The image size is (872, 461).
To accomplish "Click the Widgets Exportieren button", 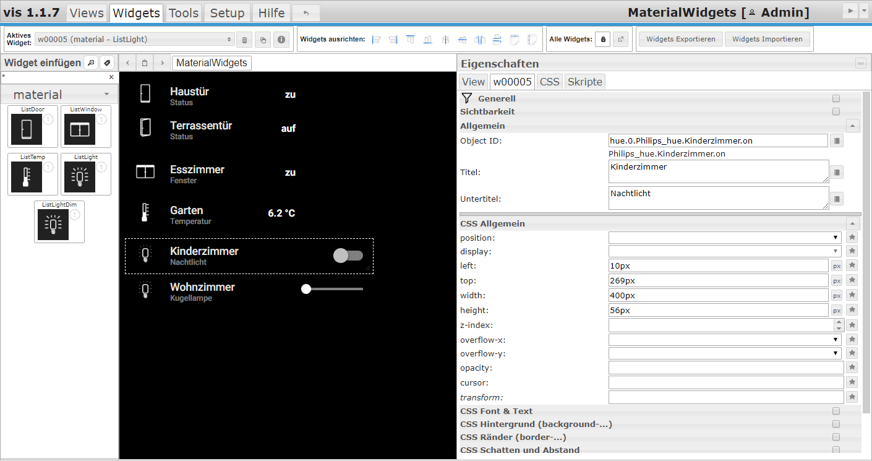I will (x=680, y=39).
